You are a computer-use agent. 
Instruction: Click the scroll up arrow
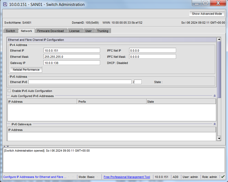click(x=219, y=40)
